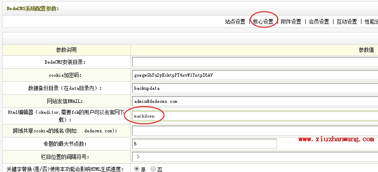This screenshot has width=378, height=172.
Task: Open the 附件设置 tab
Action: click(291, 21)
